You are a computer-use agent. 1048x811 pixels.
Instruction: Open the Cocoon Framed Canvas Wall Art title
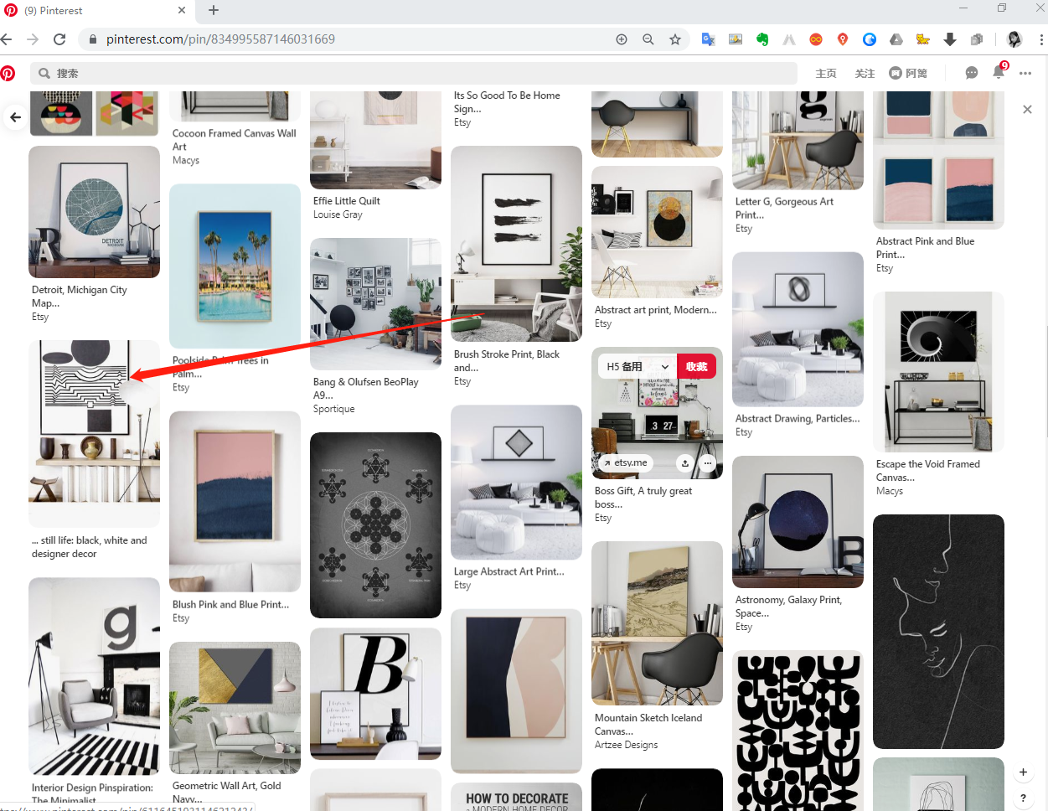tap(234, 140)
